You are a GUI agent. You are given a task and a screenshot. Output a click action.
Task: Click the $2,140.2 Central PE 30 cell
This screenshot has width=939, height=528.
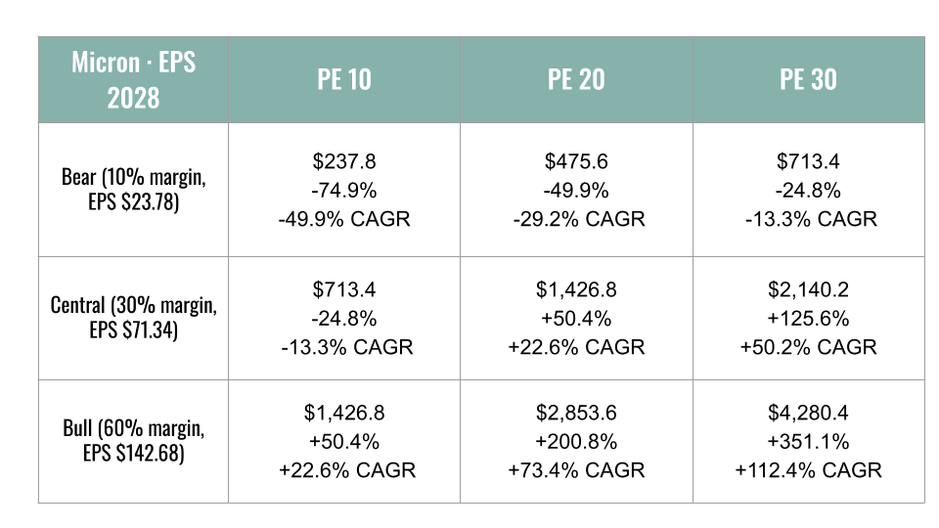point(809,318)
